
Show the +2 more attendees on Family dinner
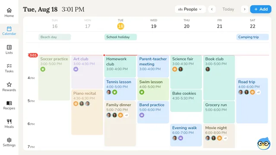point(126,115)
